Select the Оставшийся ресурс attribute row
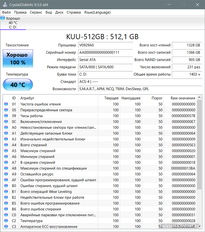This screenshot has width=205, height=232. point(100,174)
